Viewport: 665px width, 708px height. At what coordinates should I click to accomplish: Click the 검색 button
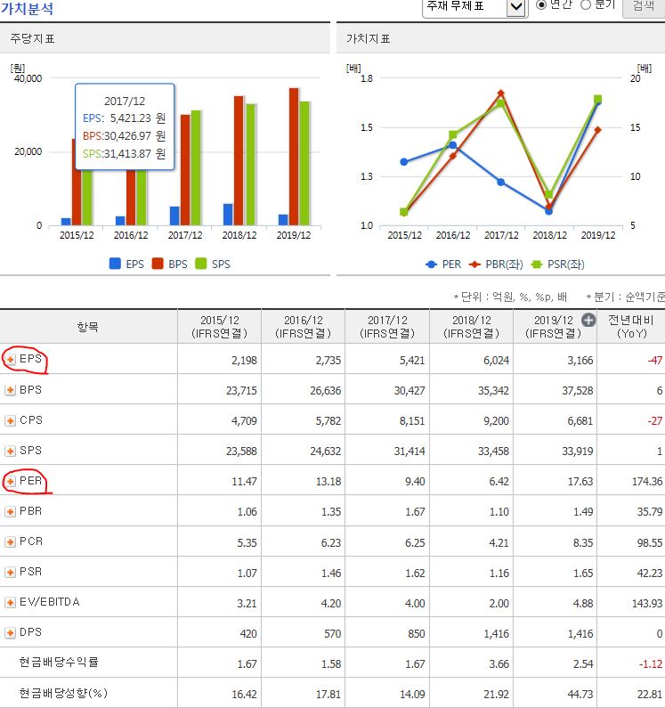coord(644,6)
